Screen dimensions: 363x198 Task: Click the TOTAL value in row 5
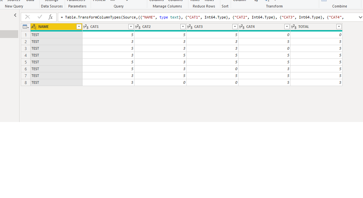316,62
